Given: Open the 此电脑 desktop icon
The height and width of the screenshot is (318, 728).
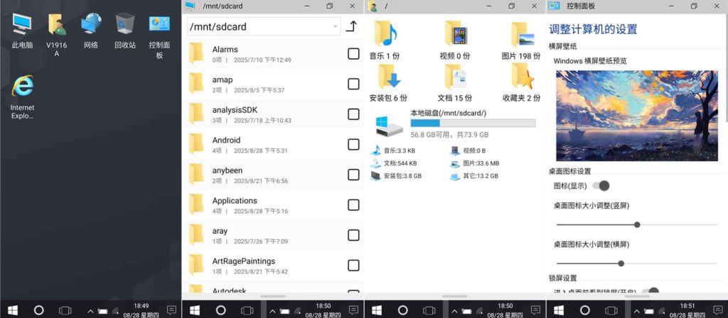Looking at the screenshot, I should (22, 24).
